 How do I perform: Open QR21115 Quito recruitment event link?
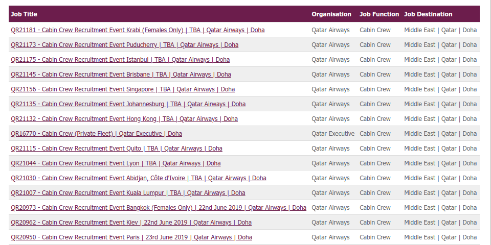click(117, 148)
